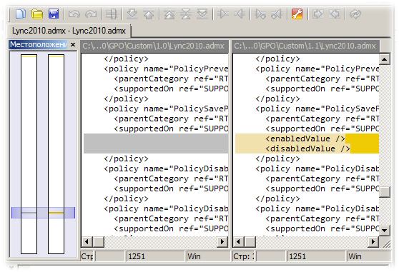Click the left pane Стр line status
399x272 pixels.
(87, 256)
